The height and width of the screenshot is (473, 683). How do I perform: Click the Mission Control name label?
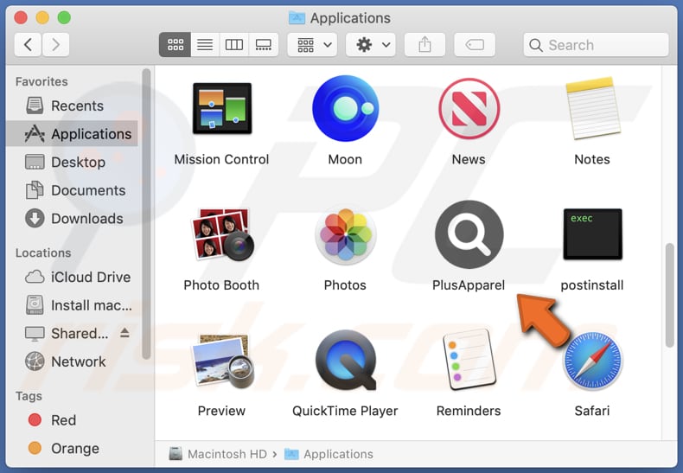click(221, 159)
